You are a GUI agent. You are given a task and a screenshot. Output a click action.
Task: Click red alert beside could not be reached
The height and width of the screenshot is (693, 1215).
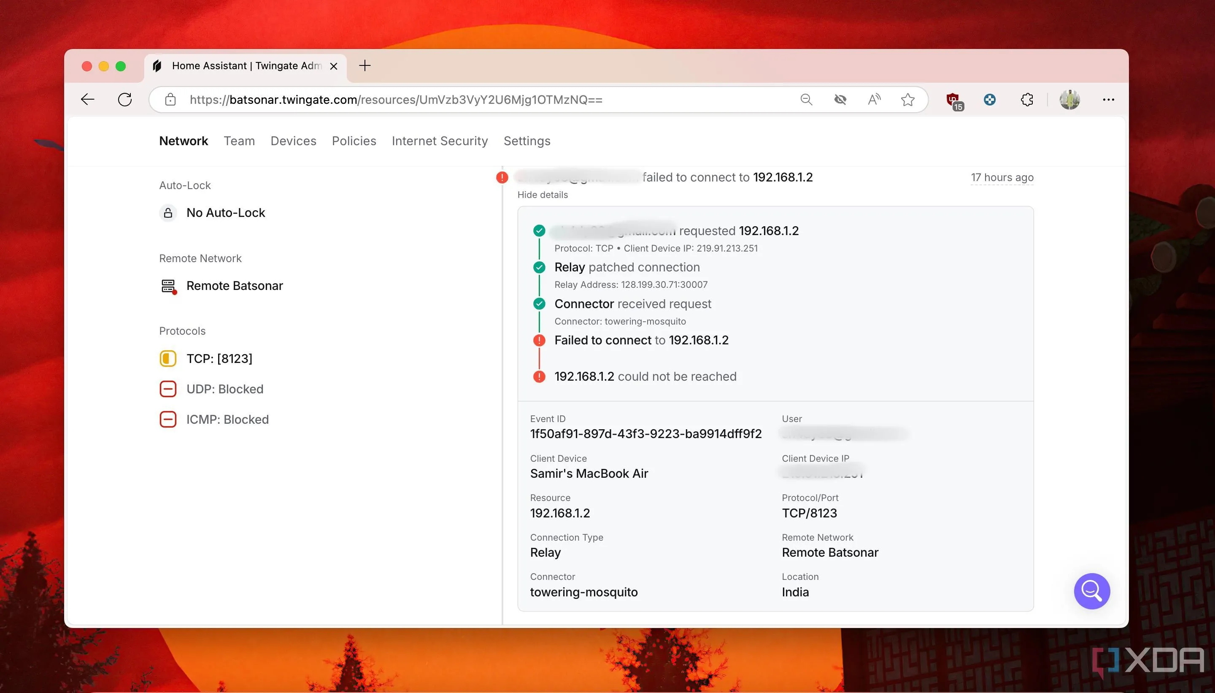539,376
